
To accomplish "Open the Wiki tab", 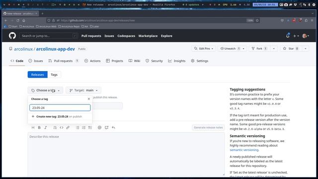I will point(135,61).
